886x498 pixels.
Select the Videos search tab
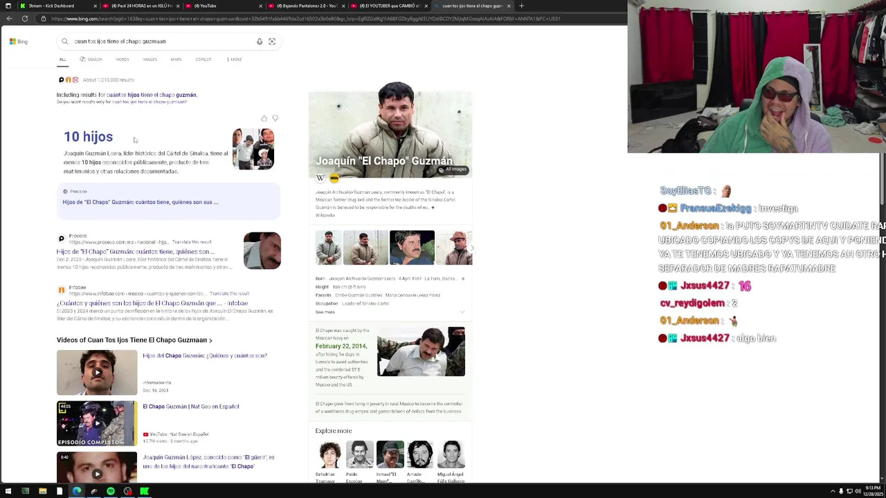pos(122,59)
